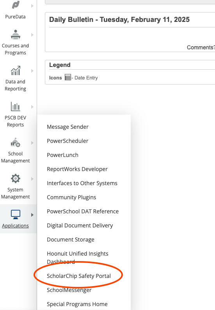215x310 pixels.
Task: Click the Applications monitor icon
Action: click(16, 214)
